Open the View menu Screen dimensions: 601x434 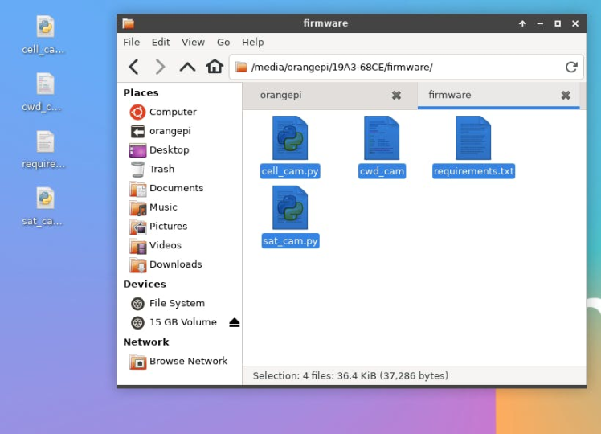193,42
